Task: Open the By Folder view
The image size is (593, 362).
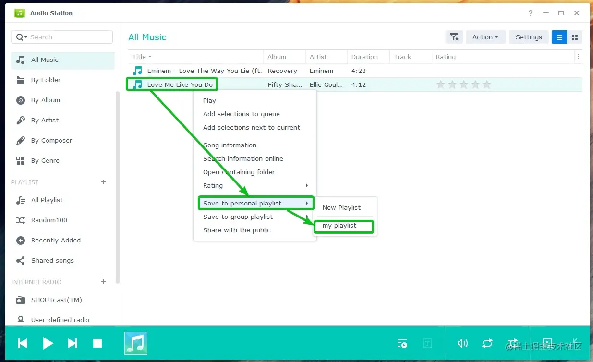Action: click(x=62, y=80)
